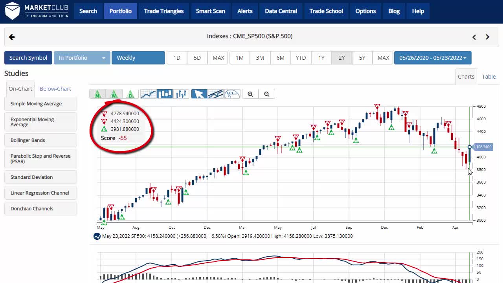Click the Indexes : CME_SP500 title
503x283 pixels.
[x=250, y=36]
